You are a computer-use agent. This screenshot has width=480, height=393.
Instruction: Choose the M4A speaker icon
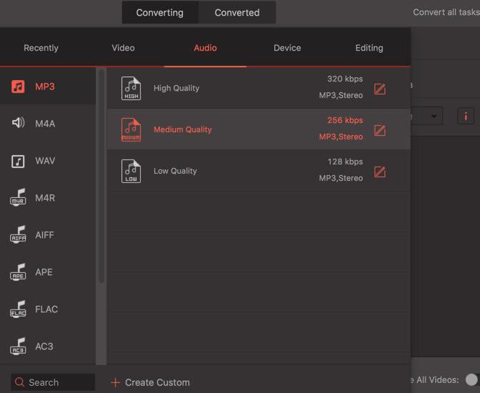point(18,124)
